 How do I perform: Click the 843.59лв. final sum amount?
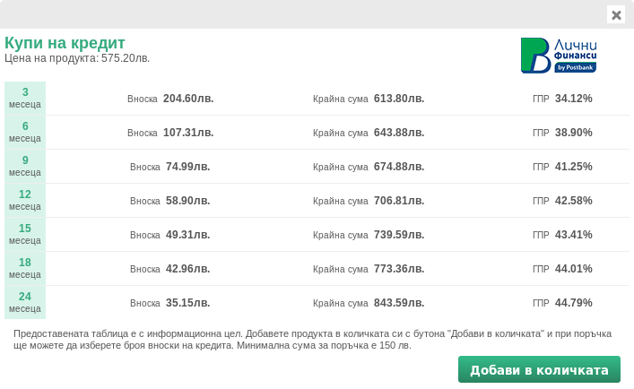tap(399, 303)
